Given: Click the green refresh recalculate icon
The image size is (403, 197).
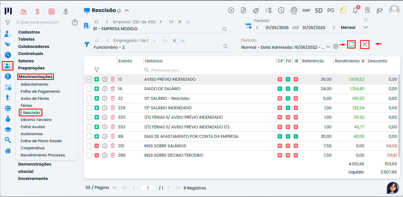Looking at the screenshot, I should [351, 45].
